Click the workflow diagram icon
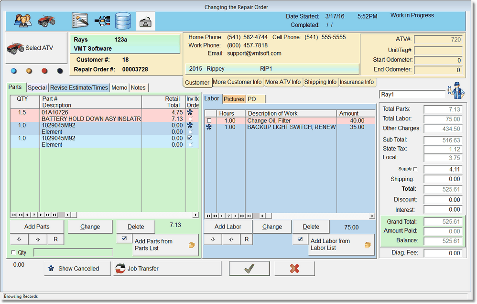 [x=102, y=21]
